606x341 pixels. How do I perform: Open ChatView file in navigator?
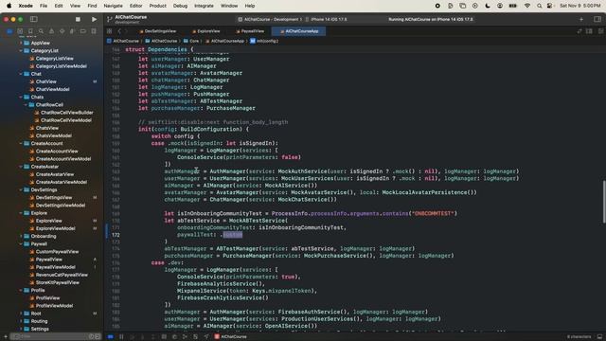(x=45, y=81)
